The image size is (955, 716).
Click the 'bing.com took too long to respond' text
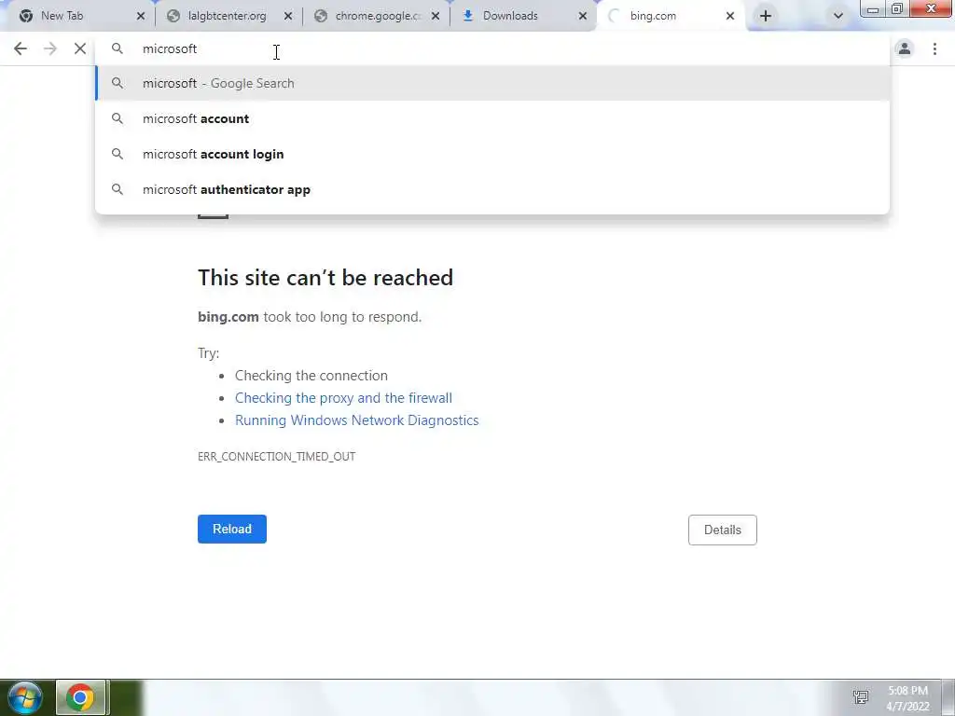310,317
